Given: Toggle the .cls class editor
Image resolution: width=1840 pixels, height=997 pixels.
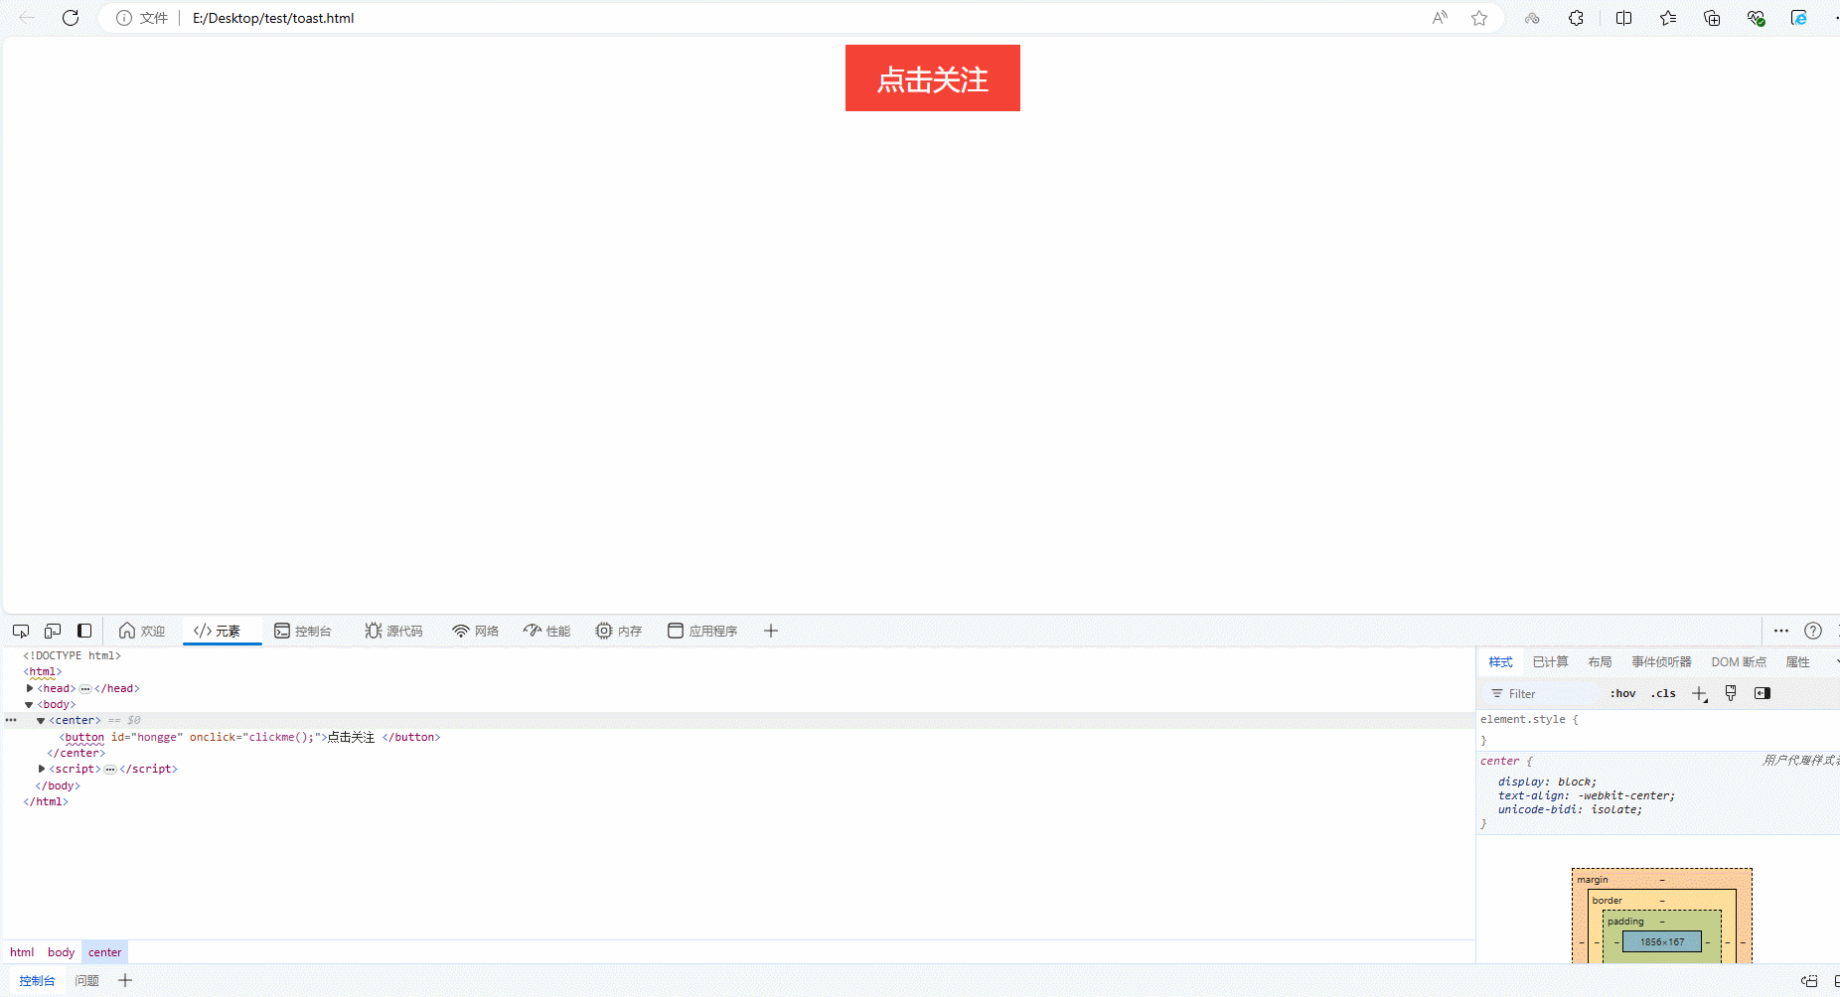Looking at the screenshot, I should click(x=1663, y=693).
